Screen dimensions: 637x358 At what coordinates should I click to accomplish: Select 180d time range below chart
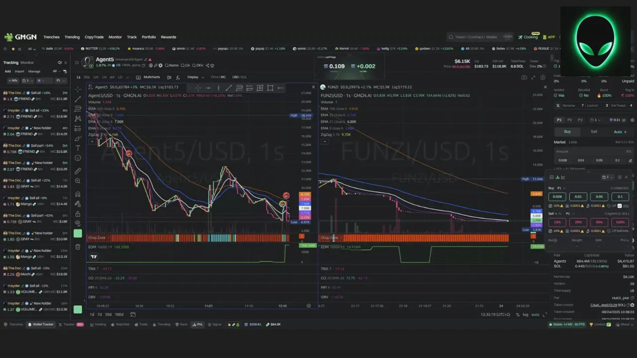(119, 314)
